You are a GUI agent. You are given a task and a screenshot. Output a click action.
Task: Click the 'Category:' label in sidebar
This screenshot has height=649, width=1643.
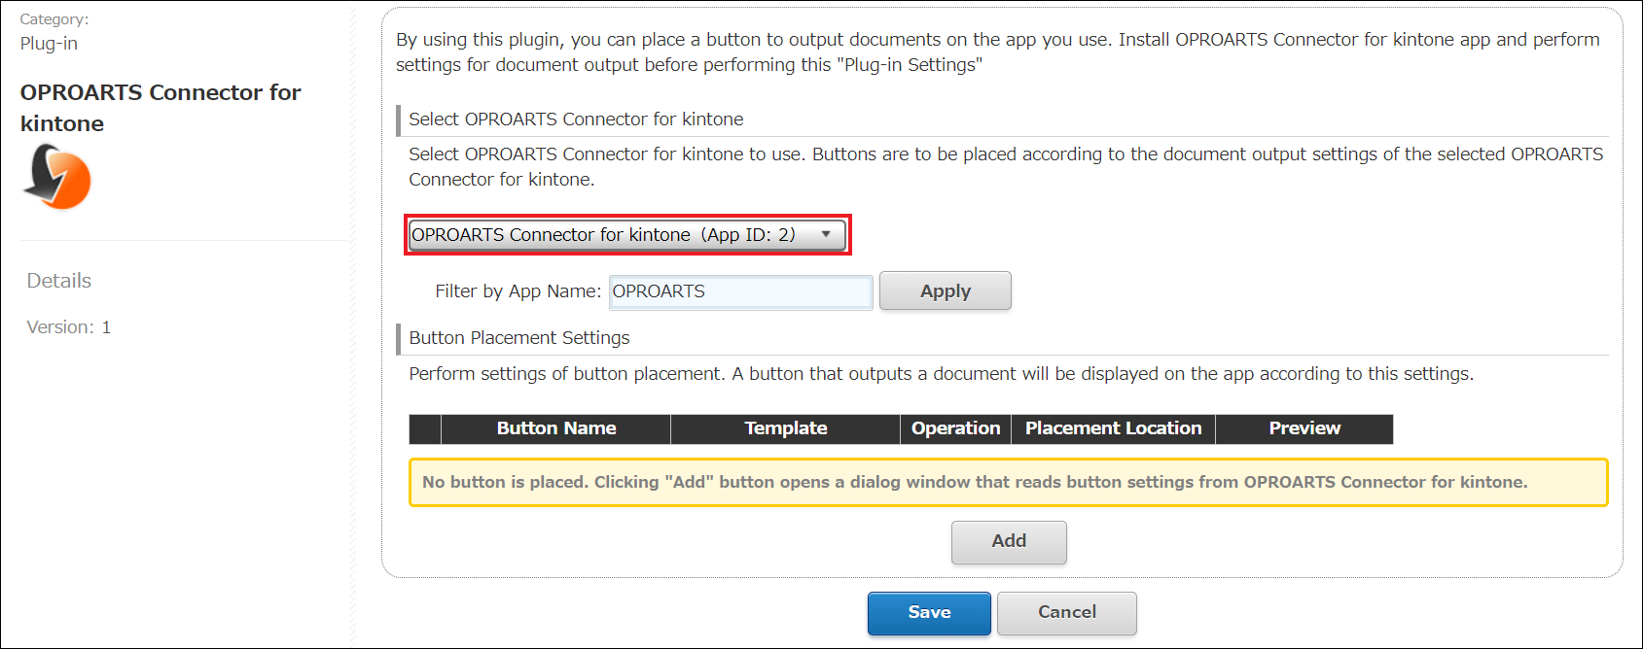pos(54,19)
